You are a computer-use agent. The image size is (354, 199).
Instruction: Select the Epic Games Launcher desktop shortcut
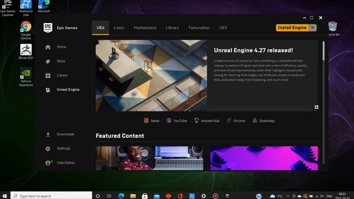pos(8,8)
